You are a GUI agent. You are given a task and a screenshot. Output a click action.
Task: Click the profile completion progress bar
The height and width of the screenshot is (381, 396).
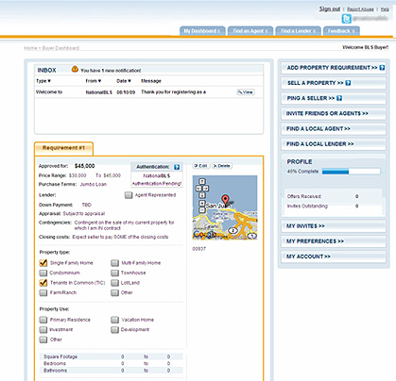[x=351, y=172]
